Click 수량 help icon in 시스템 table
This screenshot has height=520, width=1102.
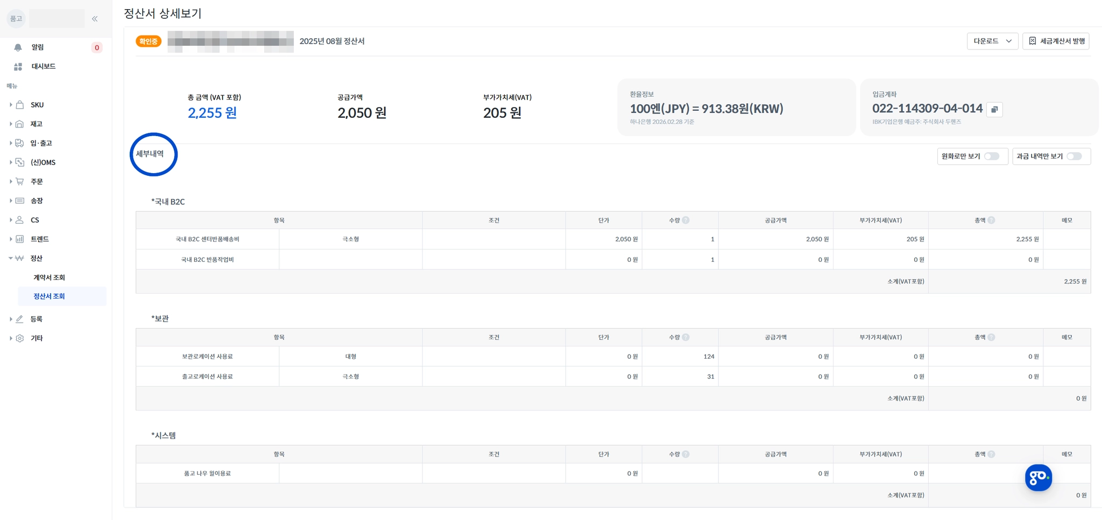coord(686,454)
